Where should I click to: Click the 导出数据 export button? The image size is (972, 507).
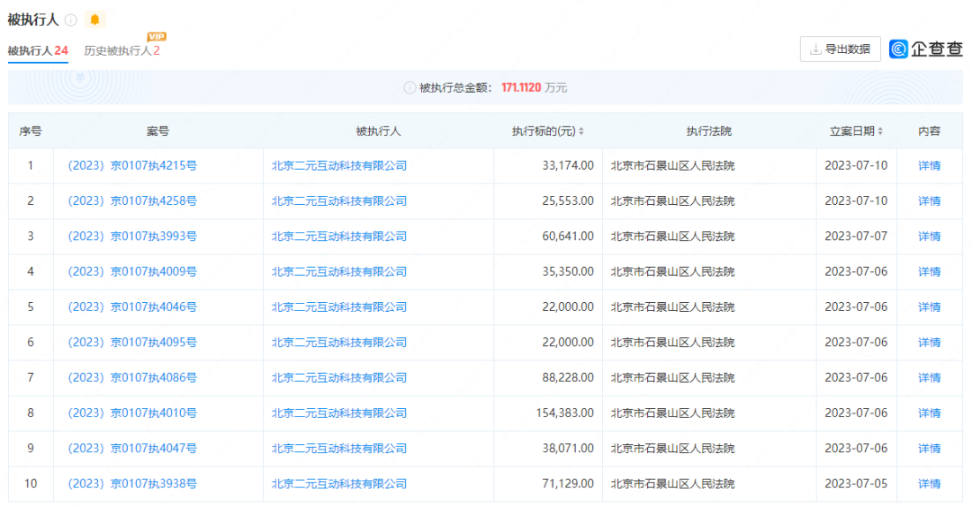pos(841,49)
